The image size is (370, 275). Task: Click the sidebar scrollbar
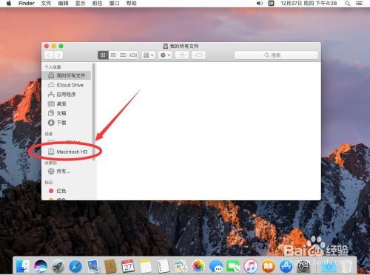click(x=93, y=112)
